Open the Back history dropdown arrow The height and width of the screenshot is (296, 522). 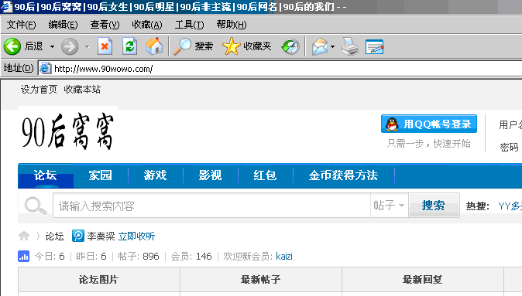[52, 46]
